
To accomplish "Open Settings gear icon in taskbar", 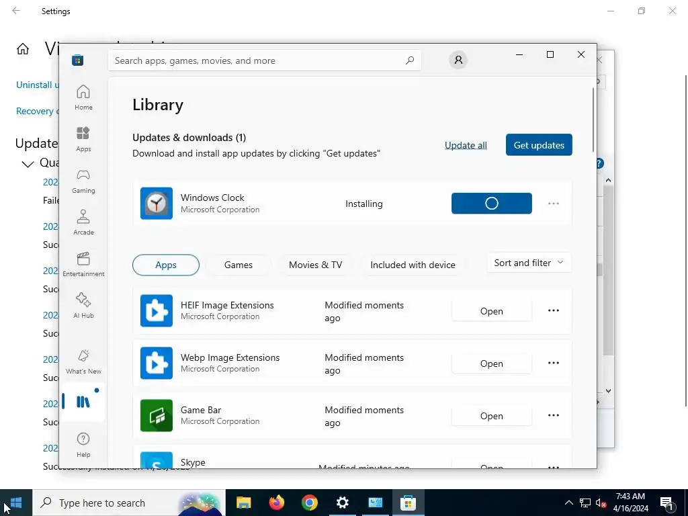I will coord(342,503).
